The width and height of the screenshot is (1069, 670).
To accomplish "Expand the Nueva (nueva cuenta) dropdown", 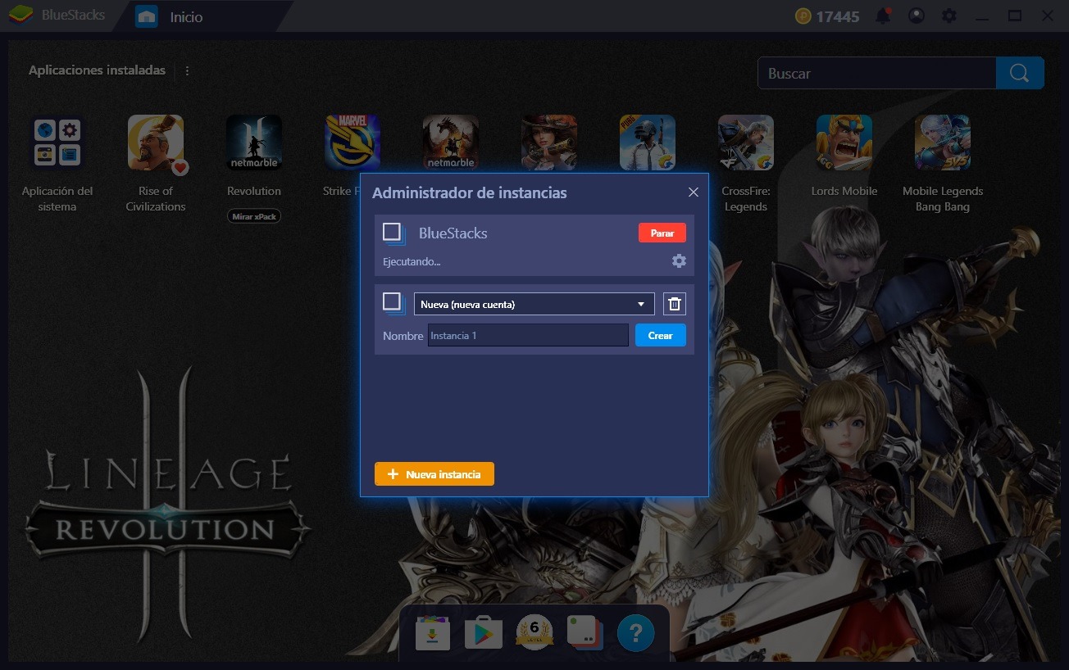I will point(534,304).
